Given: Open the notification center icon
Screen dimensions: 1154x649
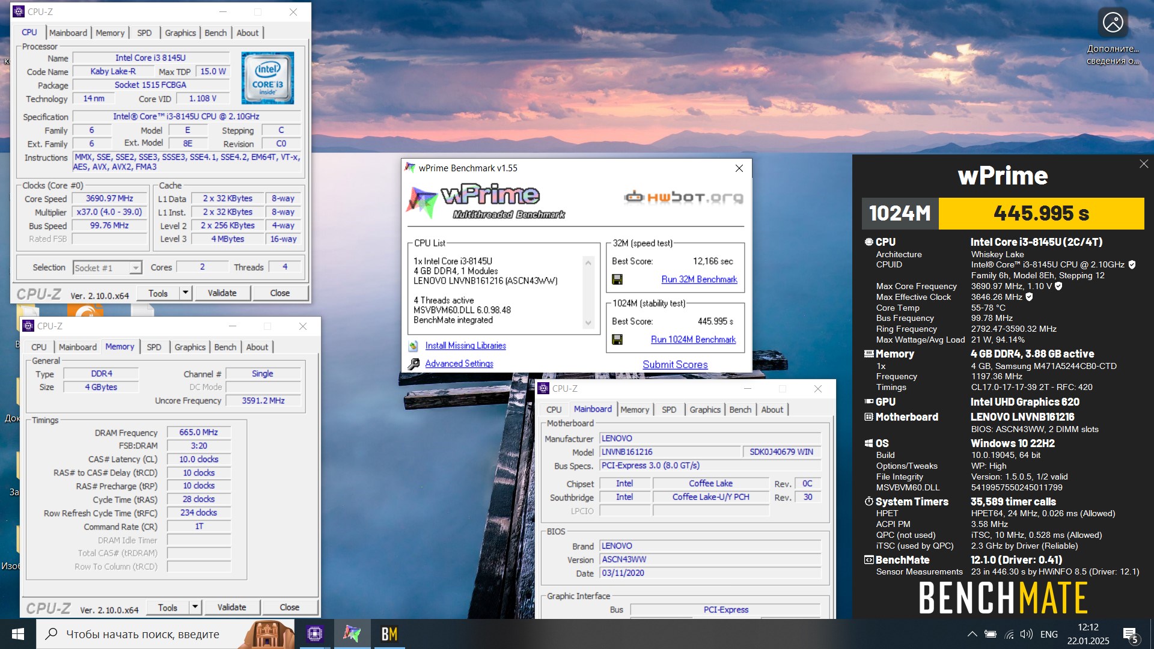Looking at the screenshot, I should coord(1130,635).
